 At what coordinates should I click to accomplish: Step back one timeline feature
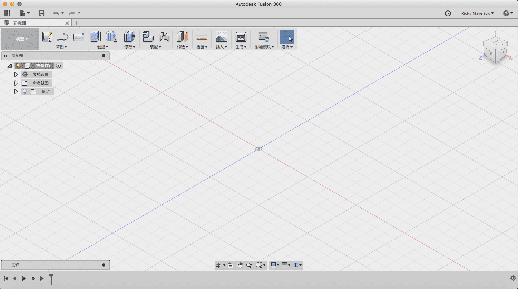[15, 279]
